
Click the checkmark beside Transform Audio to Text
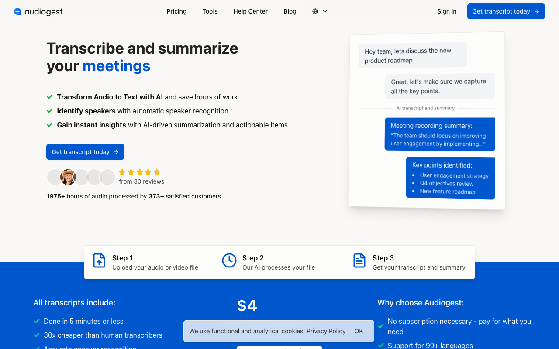[x=50, y=97]
